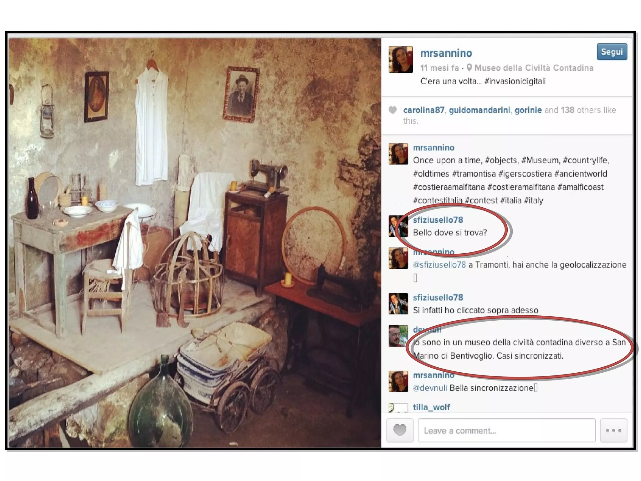Image resolution: width=641 pixels, height=481 pixels.
Task: Click the location pin icon near Museo
Action: pyautogui.click(x=469, y=68)
